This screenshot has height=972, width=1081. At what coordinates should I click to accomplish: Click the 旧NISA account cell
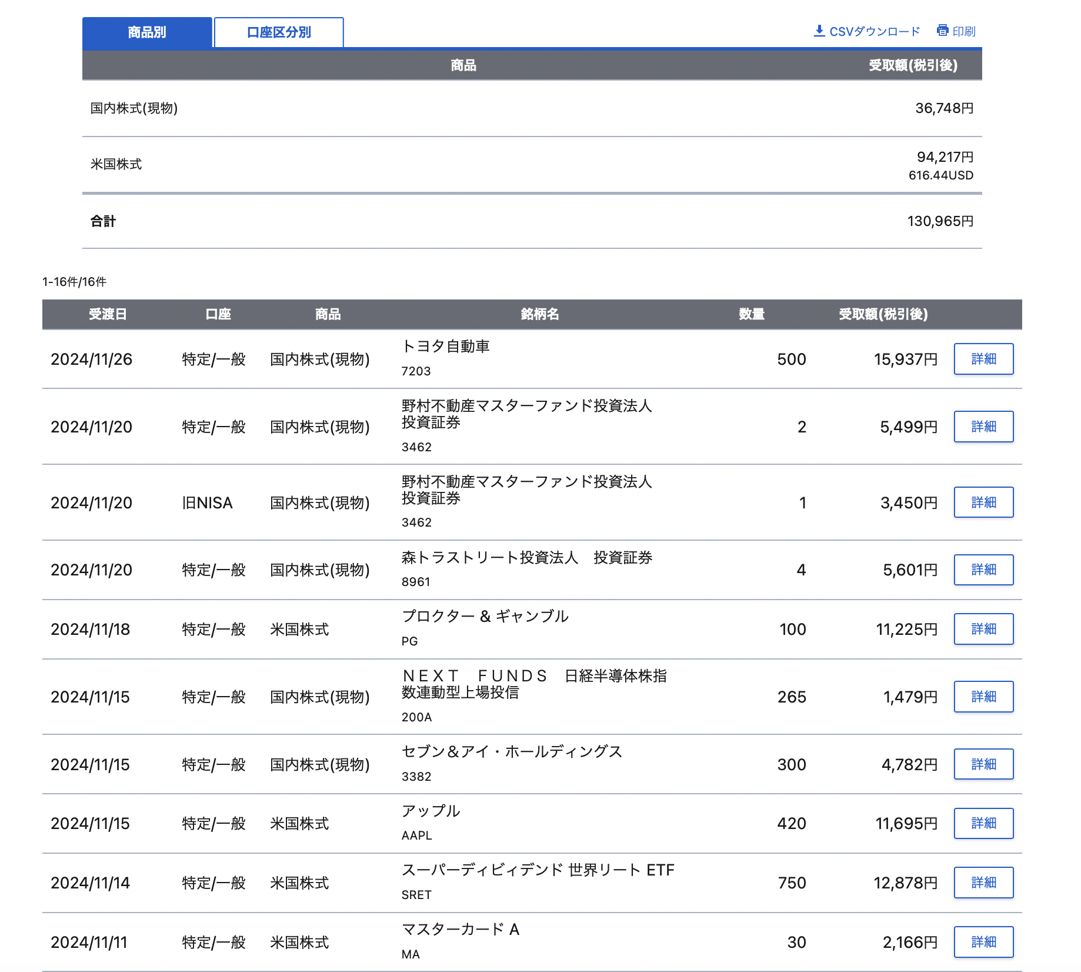pos(208,503)
